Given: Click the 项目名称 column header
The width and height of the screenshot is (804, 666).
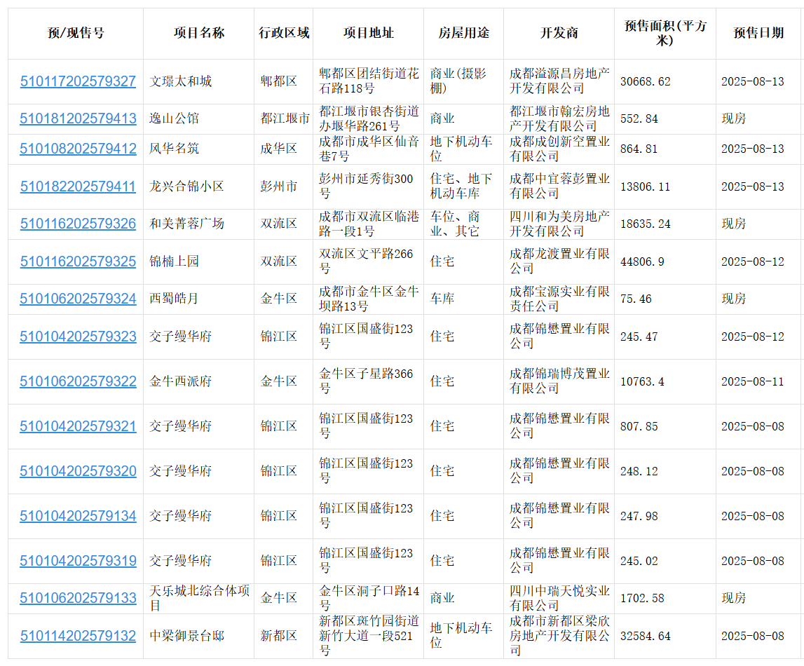Looking at the screenshot, I should [x=199, y=34].
